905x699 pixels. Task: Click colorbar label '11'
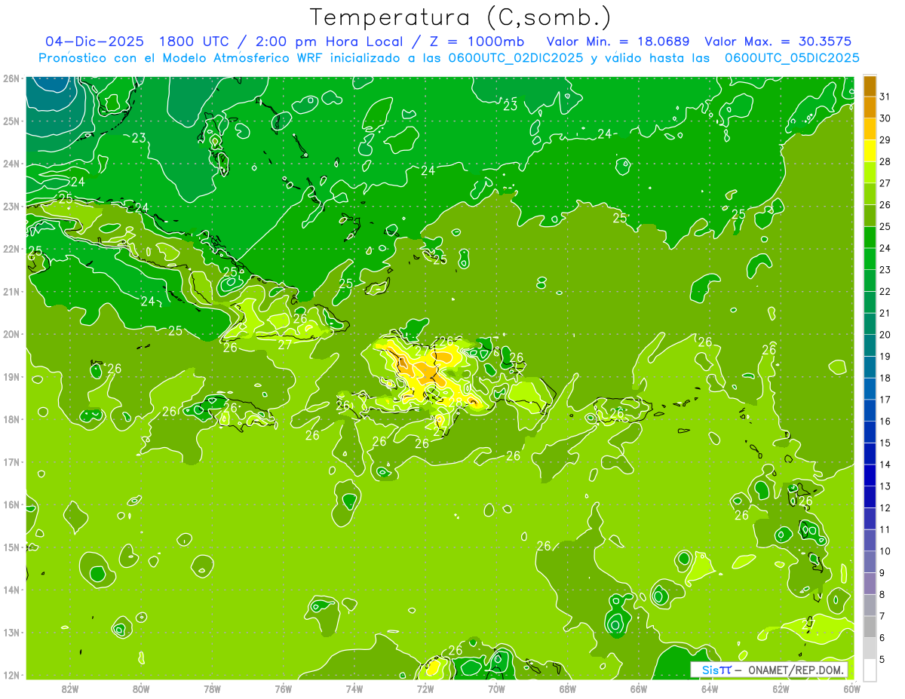pyautogui.click(x=885, y=529)
